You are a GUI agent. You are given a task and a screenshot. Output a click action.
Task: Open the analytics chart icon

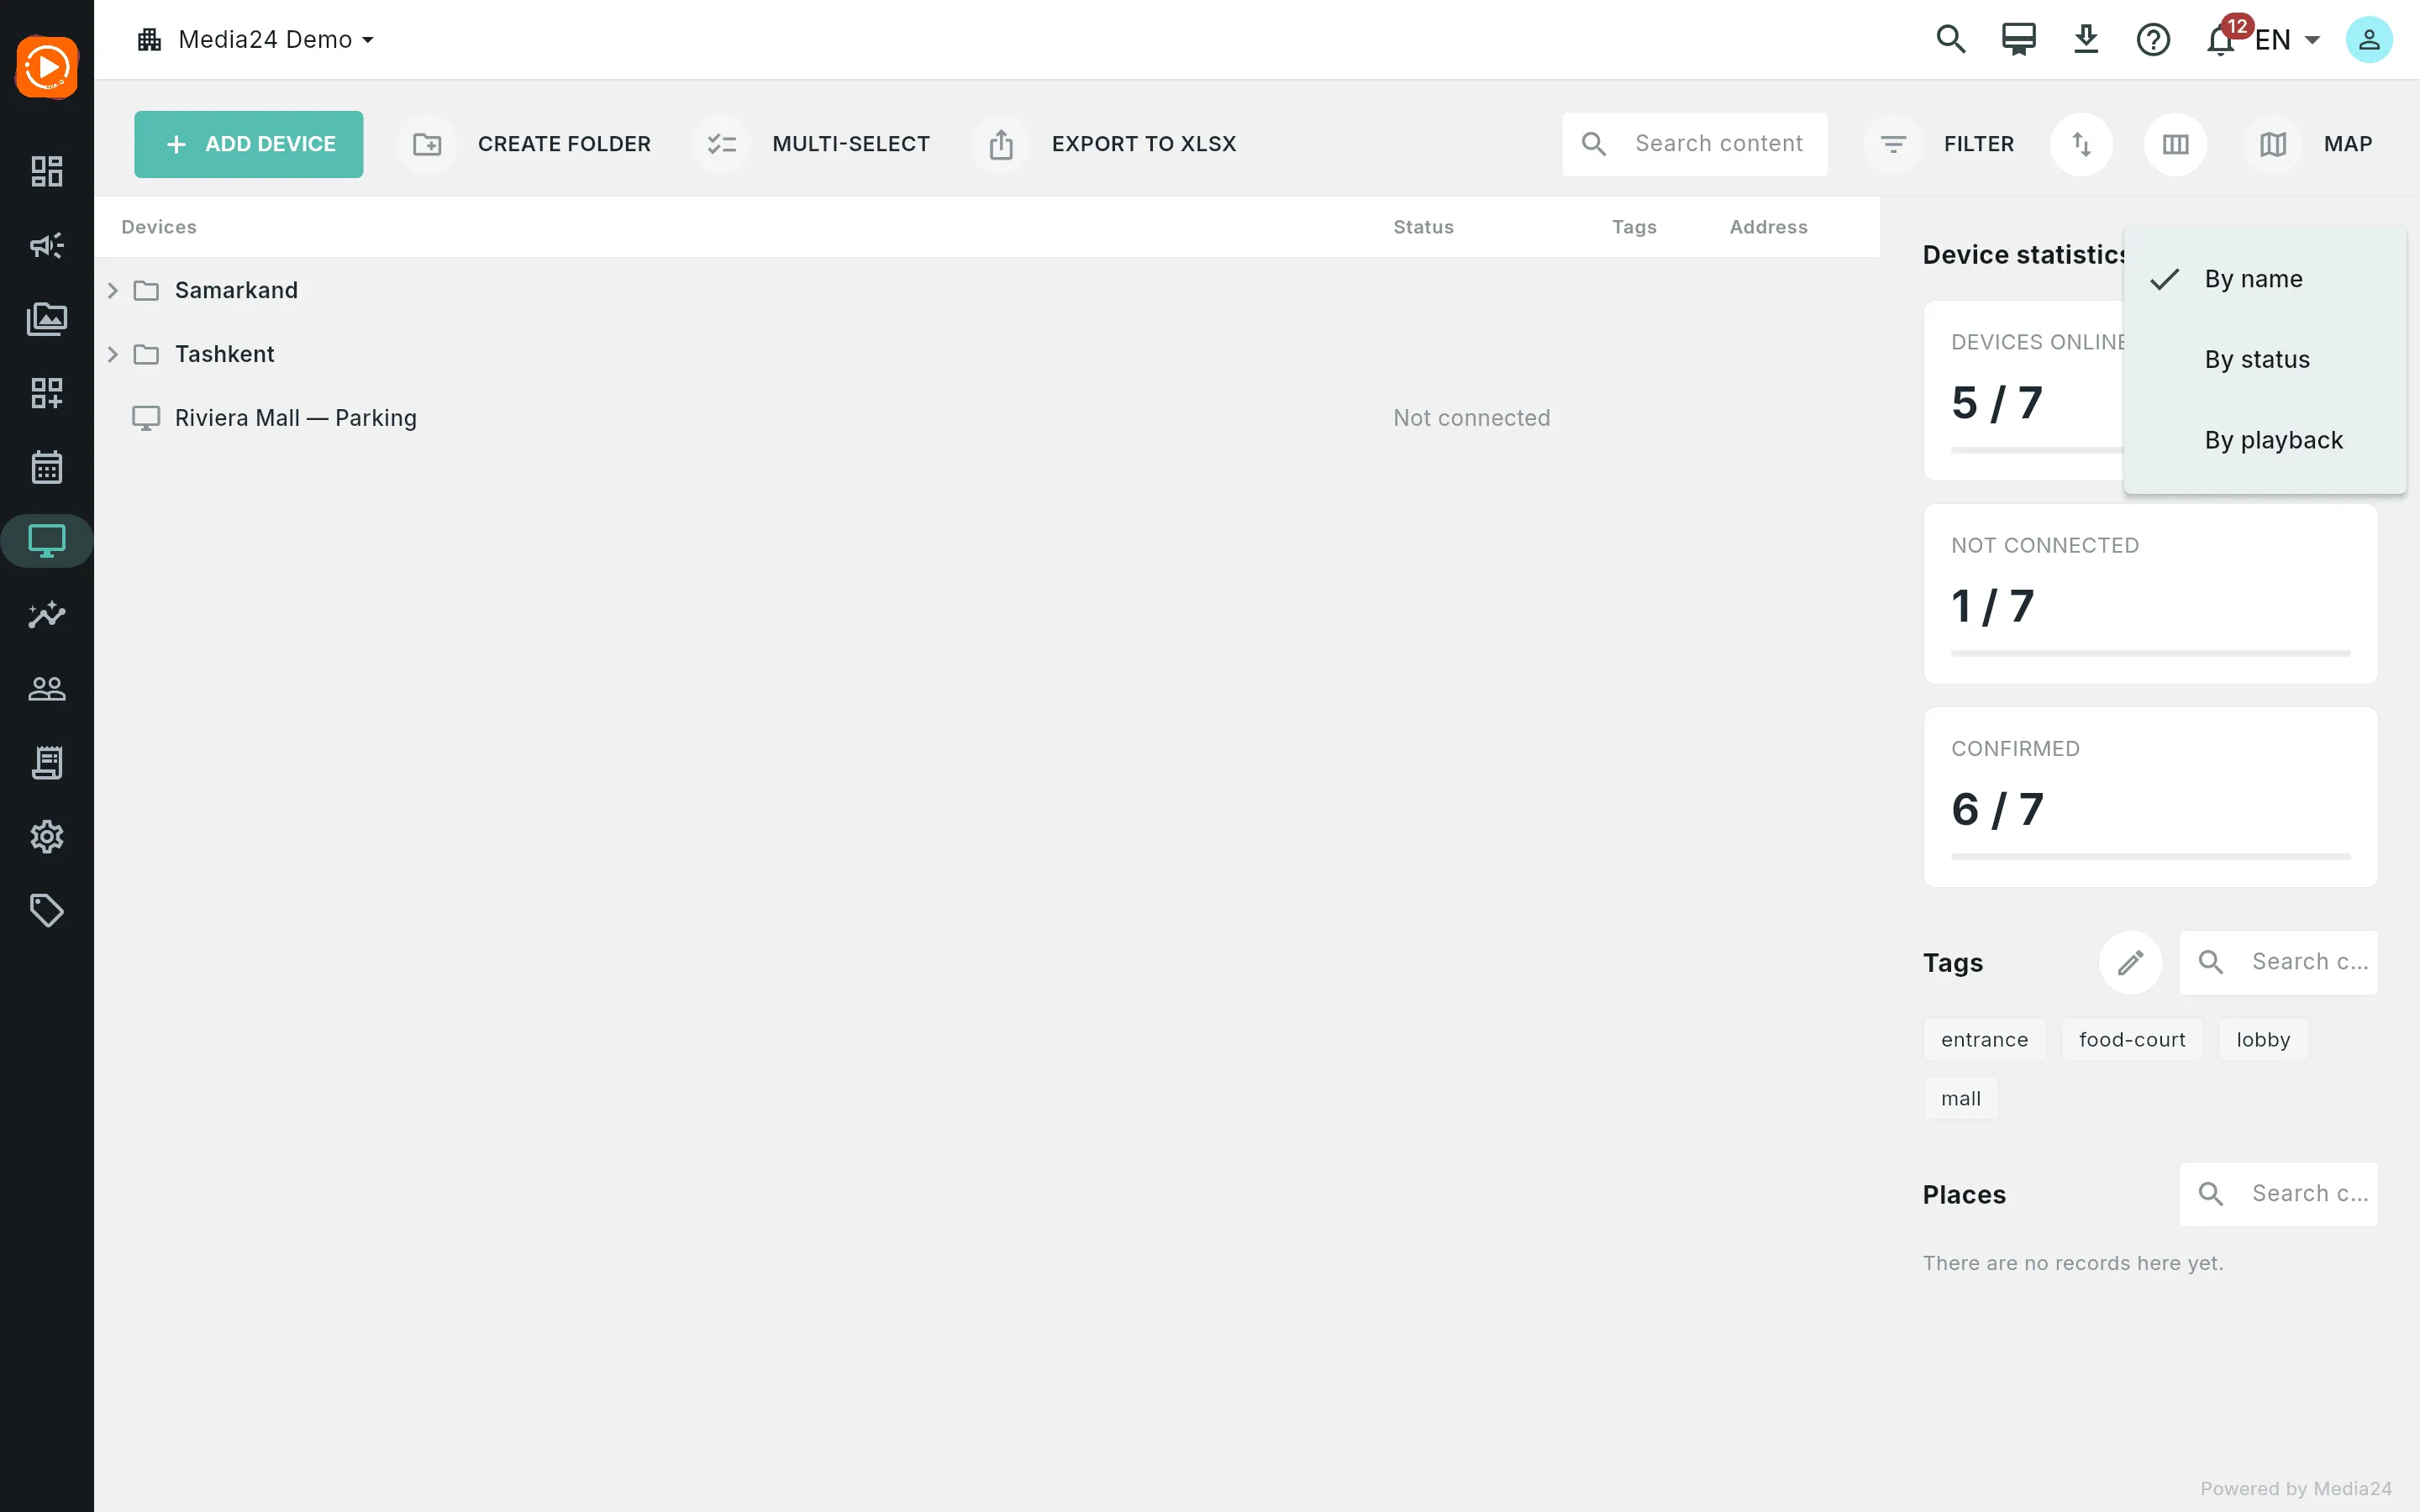click(47, 615)
